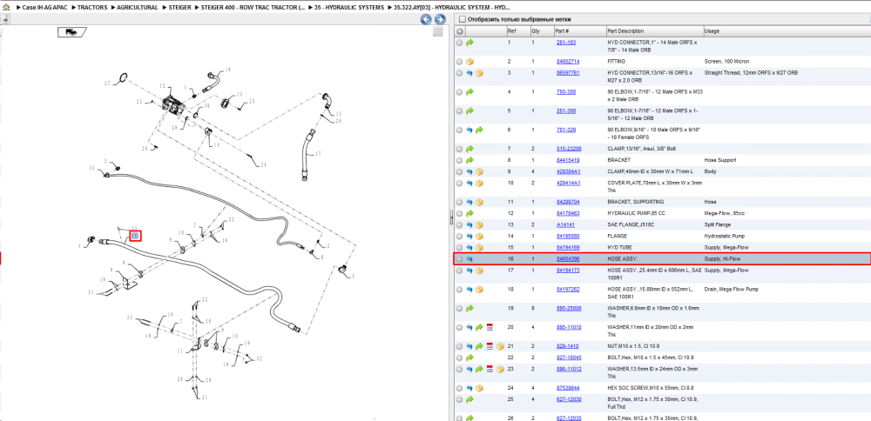
Task: Click the red list icon for 895-11010
Action: click(490, 327)
